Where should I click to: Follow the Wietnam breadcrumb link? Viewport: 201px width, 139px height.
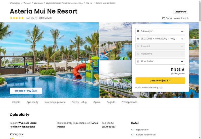pyautogui.click(x=38, y=3)
